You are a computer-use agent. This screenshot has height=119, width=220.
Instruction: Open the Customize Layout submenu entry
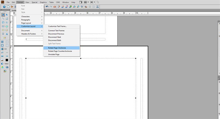coord(30,26)
